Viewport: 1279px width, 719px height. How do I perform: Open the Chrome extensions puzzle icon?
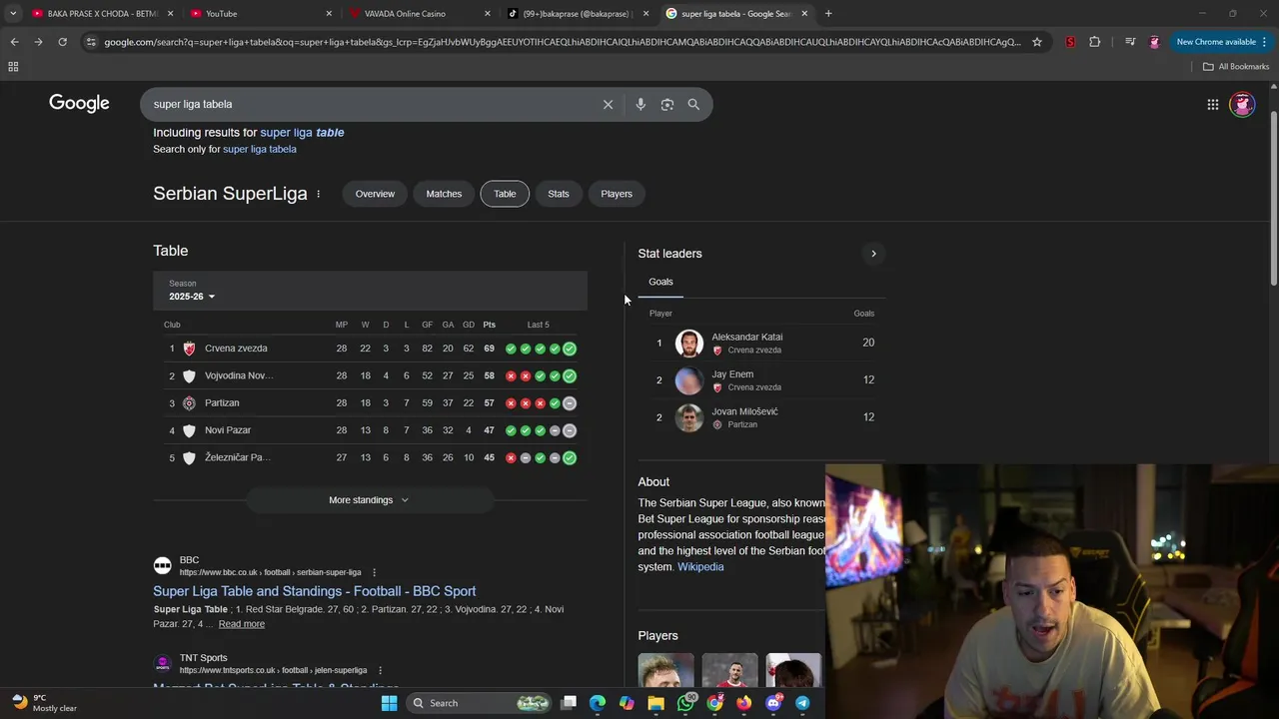[1095, 42]
